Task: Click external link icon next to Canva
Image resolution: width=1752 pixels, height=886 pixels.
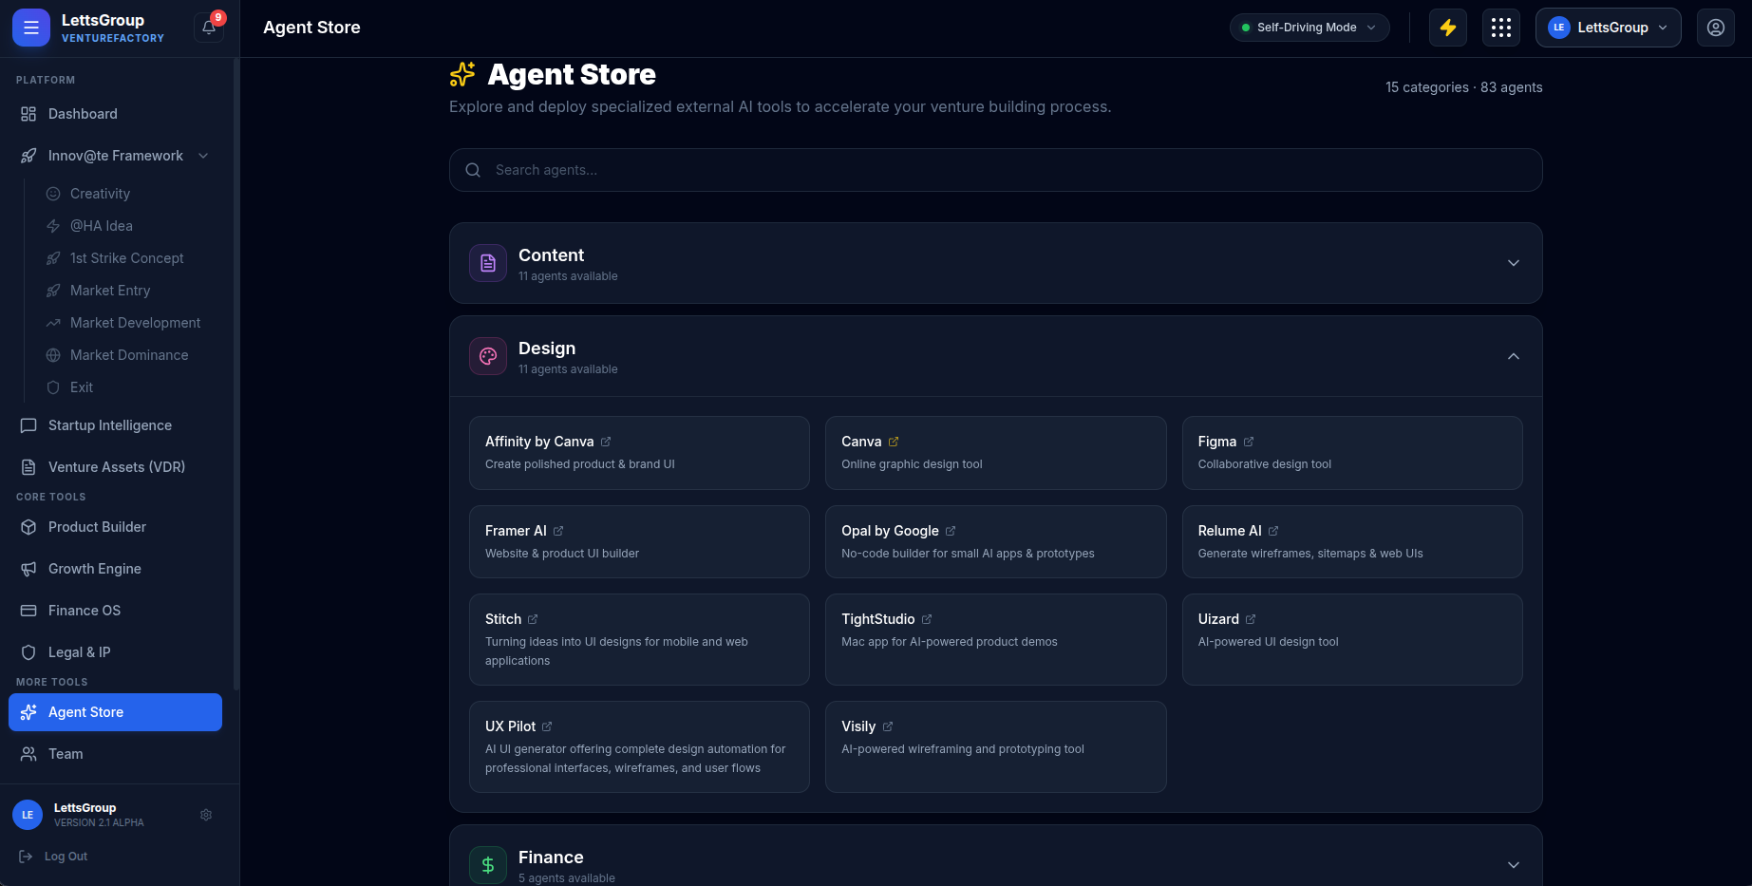Action: click(x=894, y=442)
